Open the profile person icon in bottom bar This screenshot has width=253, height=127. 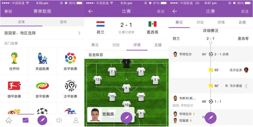click(x=76, y=120)
